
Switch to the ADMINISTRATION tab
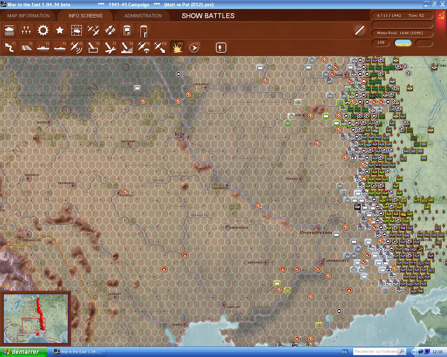tap(143, 16)
